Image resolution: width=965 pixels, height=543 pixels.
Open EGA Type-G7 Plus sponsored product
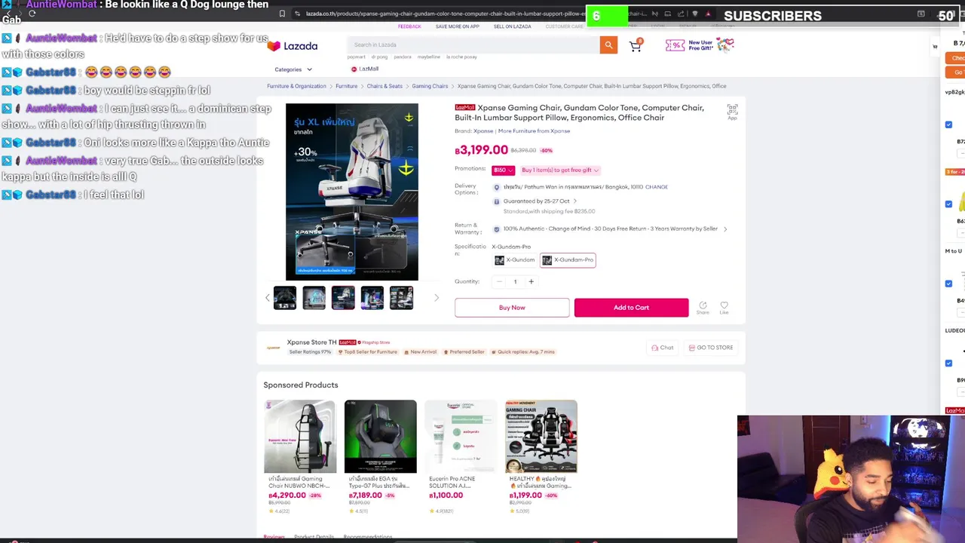pyautogui.click(x=380, y=457)
